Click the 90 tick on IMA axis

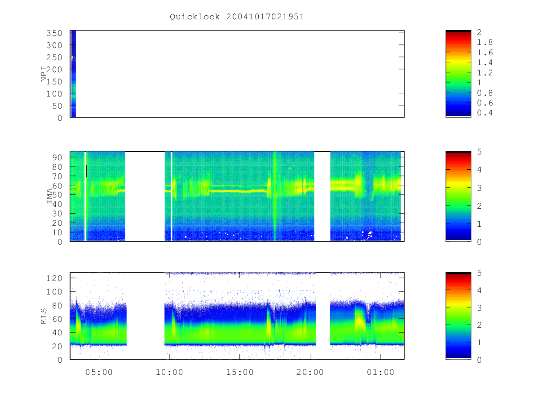click(57, 157)
